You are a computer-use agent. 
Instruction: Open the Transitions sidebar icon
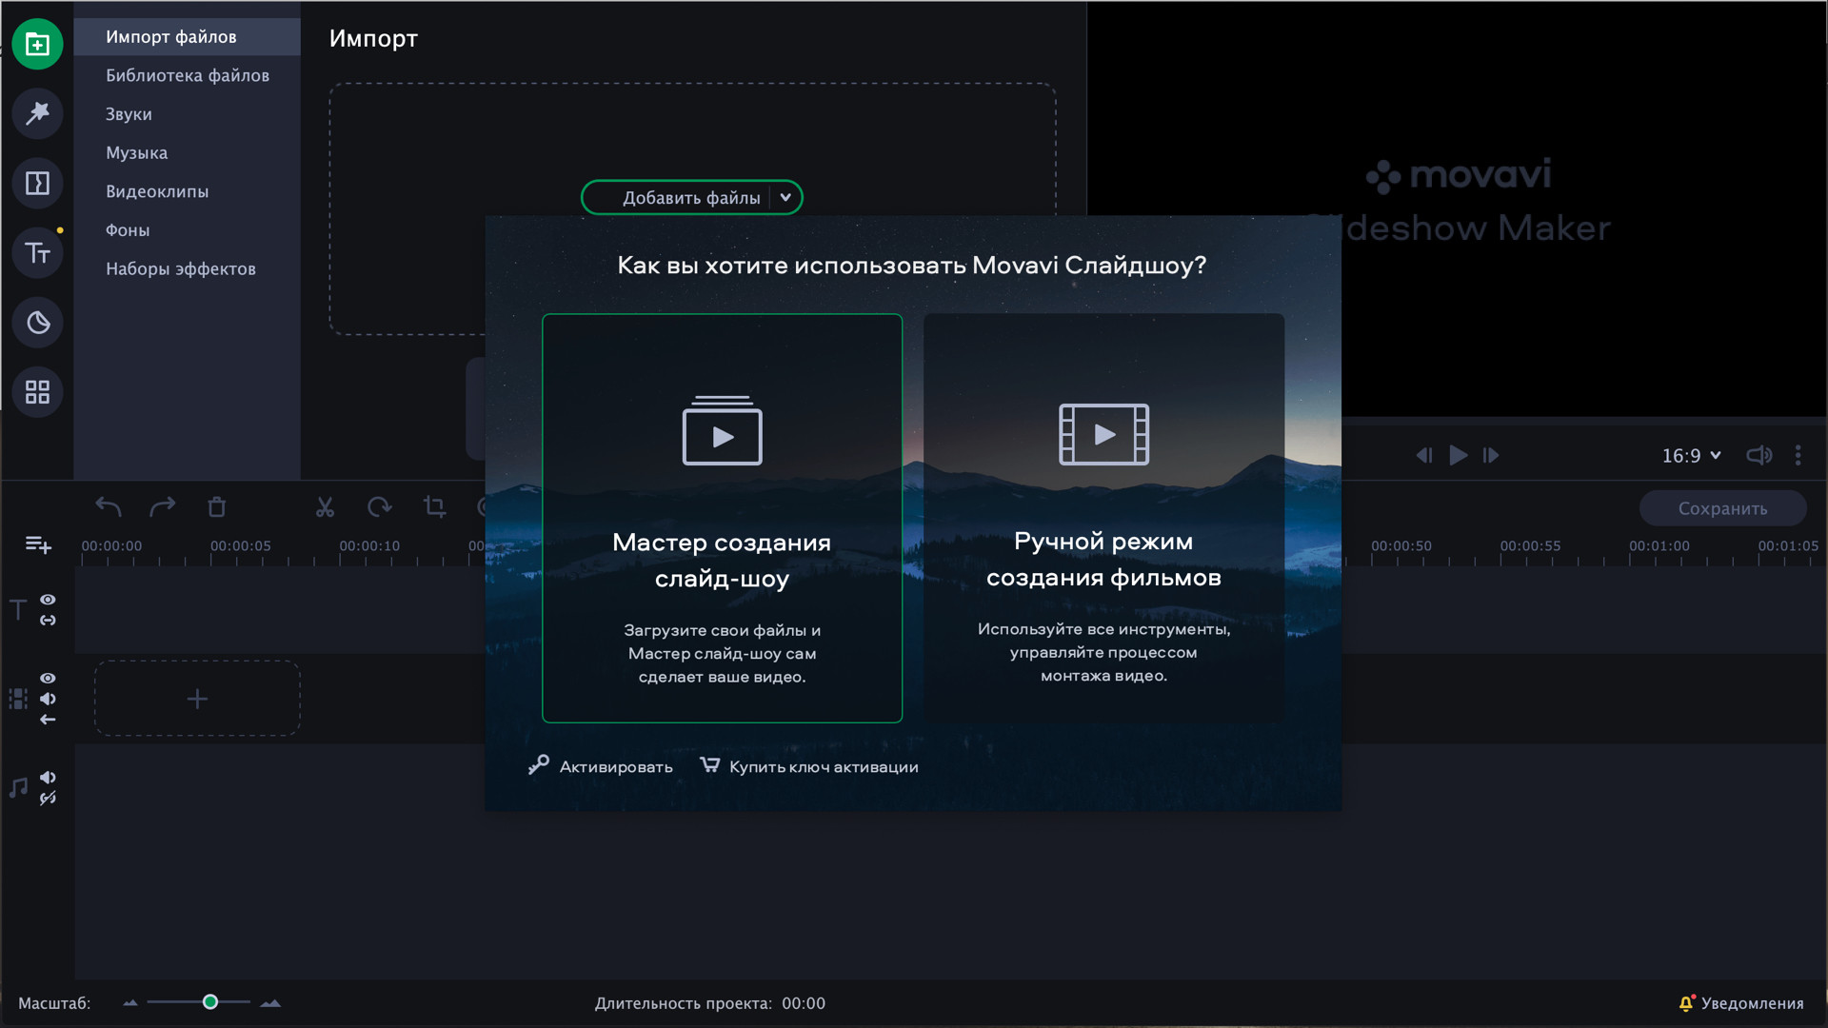pyautogui.click(x=38, y=183)
